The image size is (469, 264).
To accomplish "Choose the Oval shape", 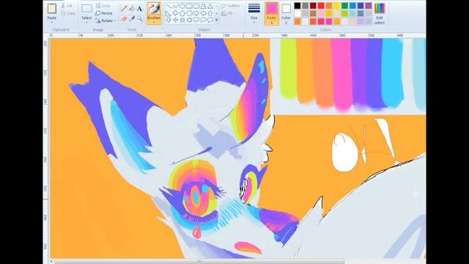I will (182, 6).
